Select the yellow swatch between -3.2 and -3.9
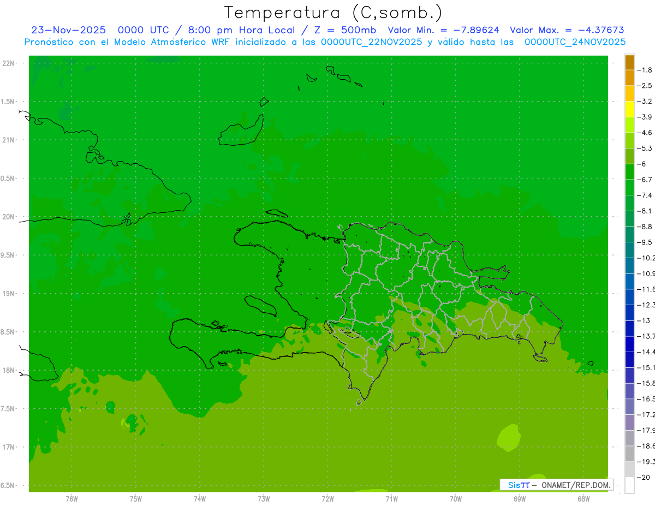This screenshot has width=655, height=506. pos(629,109)
